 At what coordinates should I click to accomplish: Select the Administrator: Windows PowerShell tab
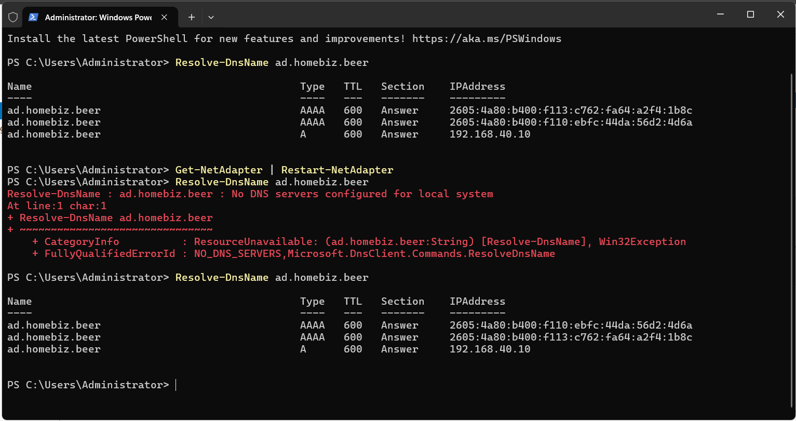99,17
